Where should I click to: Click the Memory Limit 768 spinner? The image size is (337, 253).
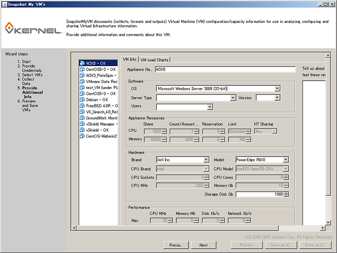tap(240, 140)
